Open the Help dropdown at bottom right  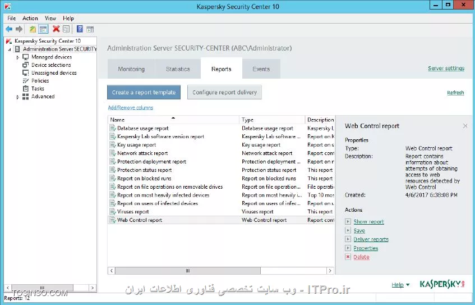(x=400, y=285)
